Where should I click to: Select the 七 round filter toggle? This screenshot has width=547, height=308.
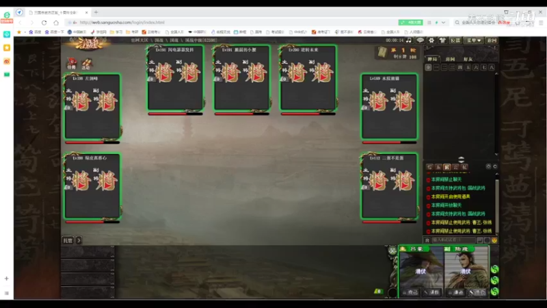[484, 67]
